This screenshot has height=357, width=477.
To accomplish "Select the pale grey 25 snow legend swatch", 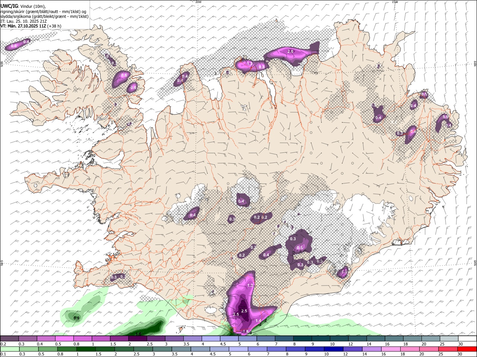I will click(x=449, y=338).
